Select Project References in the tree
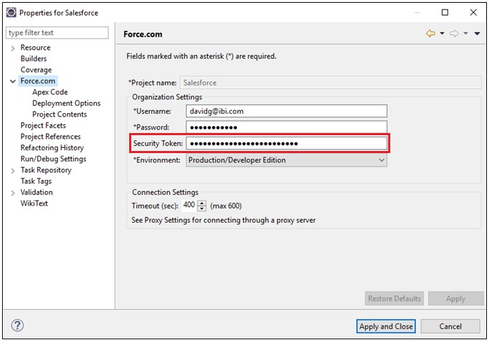The image size is (489, 342). (50, 137)
